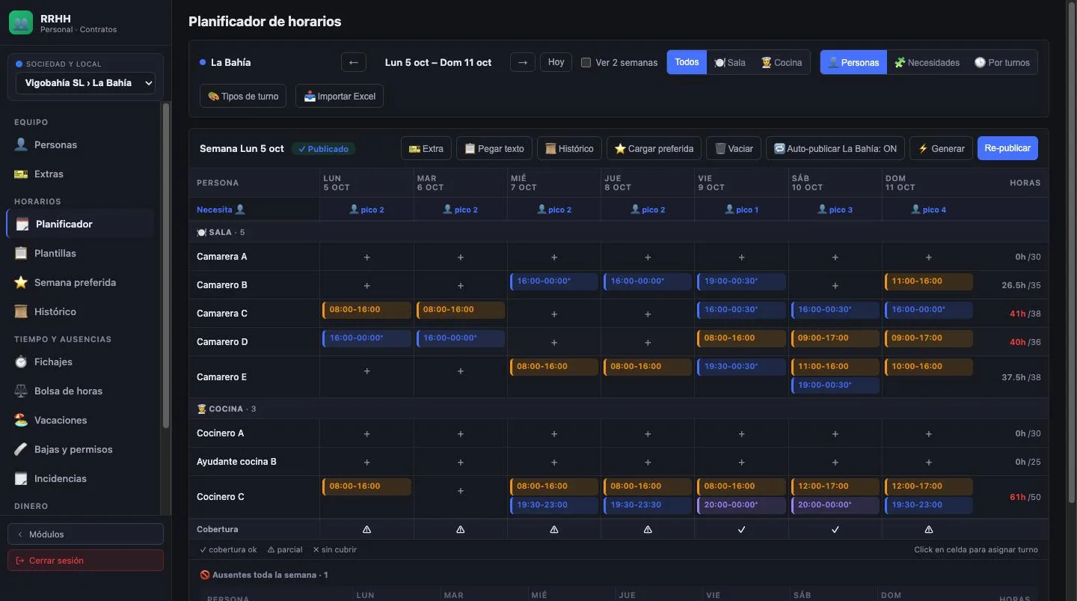Viewport: 1077px width, 601px height.
Task: Open Camarera C Monday 08:00-16:00 shift
Action: click(x=366, y=309)
